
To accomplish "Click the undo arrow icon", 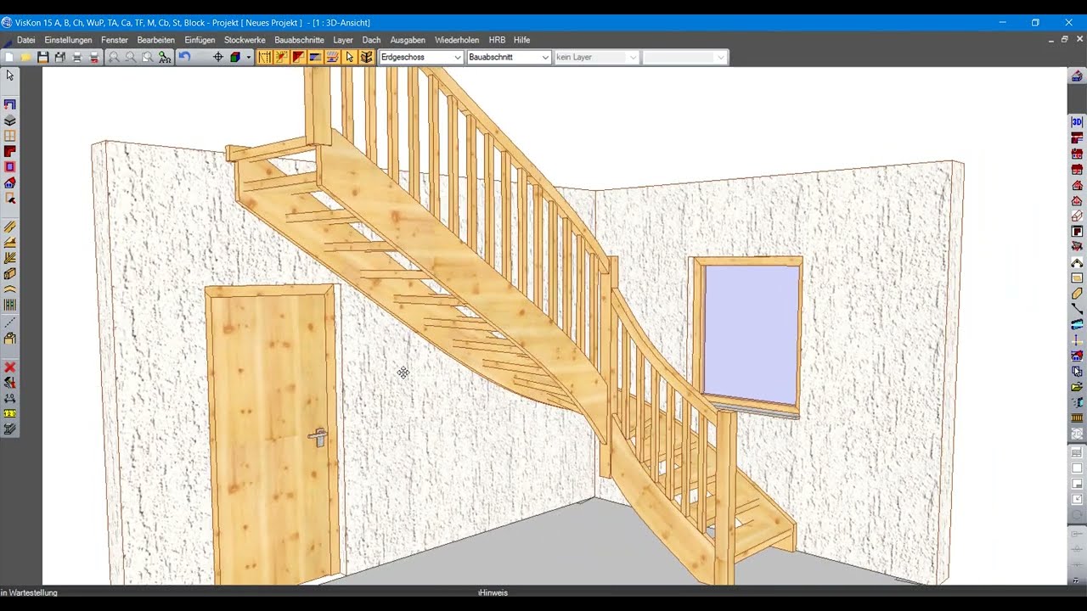I will 184,57.
